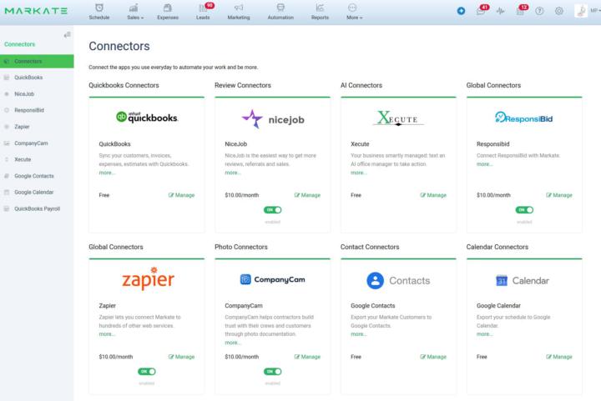Expand the Google Contacts description with more link
The width and height of the screenshot is (601, 401).
tap(358, 334)
